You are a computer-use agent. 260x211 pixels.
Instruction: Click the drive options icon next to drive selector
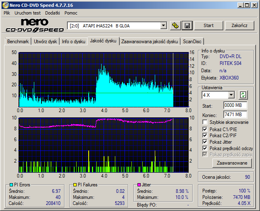[175, 25]
